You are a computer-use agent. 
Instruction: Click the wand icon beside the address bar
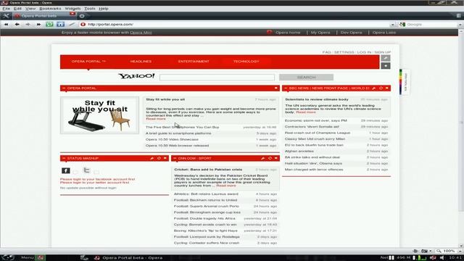[72, 24]
